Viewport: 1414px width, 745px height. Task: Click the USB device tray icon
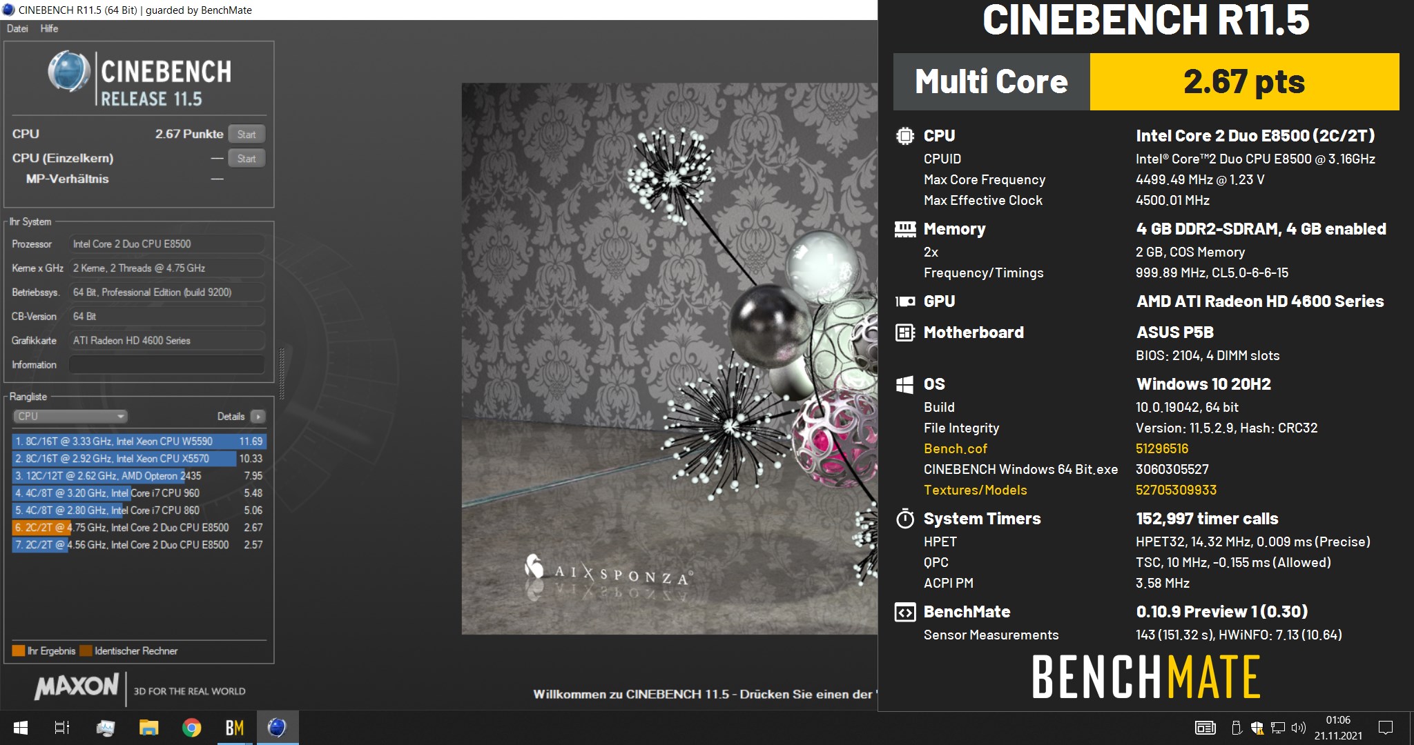pos(1237,728)
